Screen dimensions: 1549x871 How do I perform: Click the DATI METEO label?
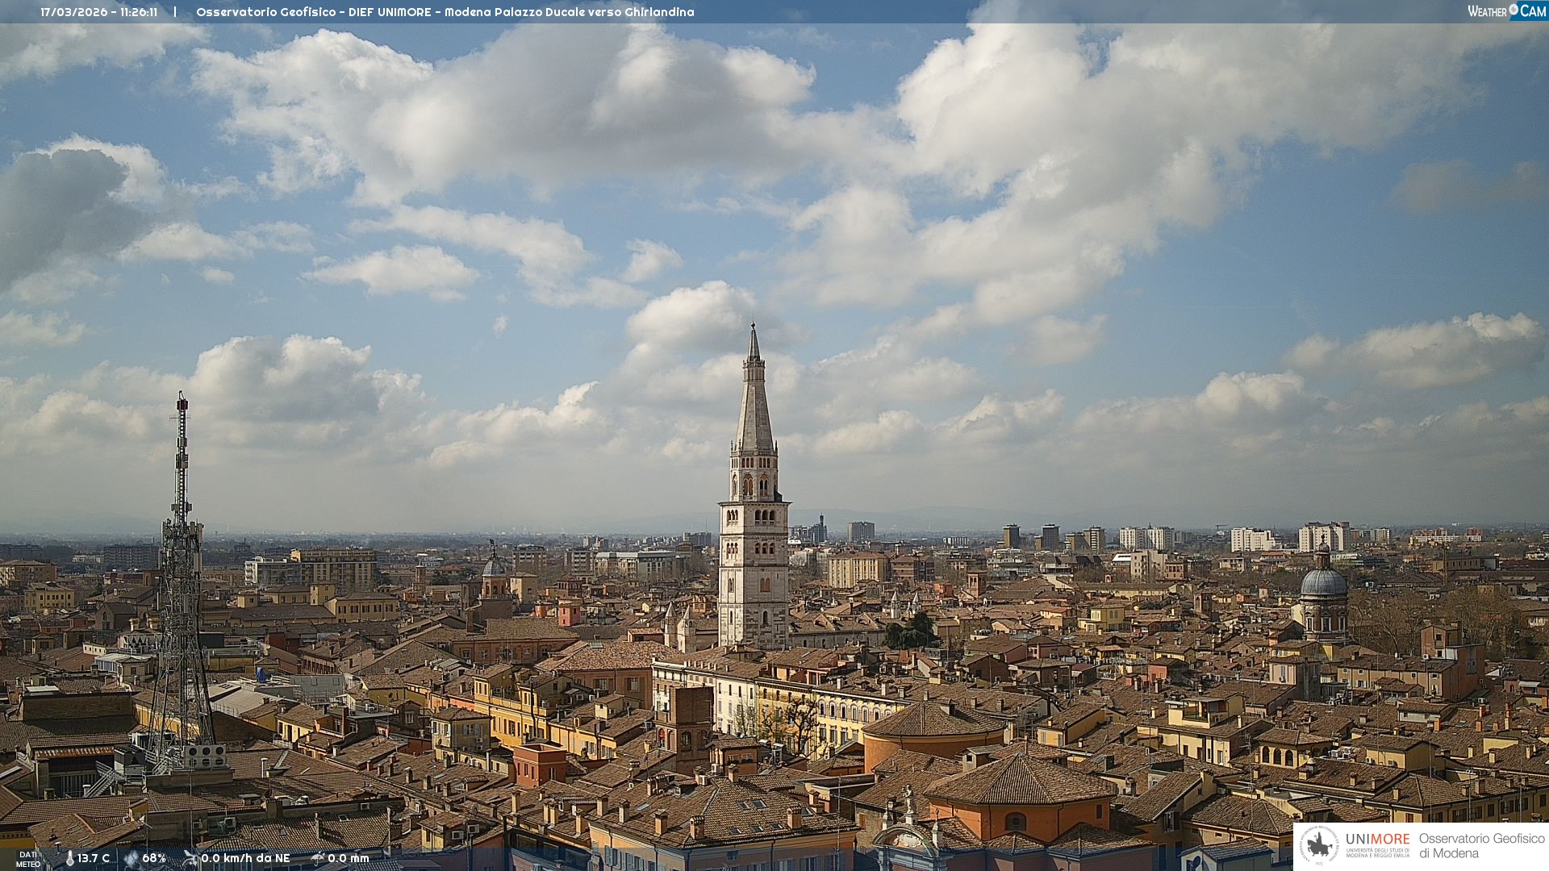coord(28,860)
